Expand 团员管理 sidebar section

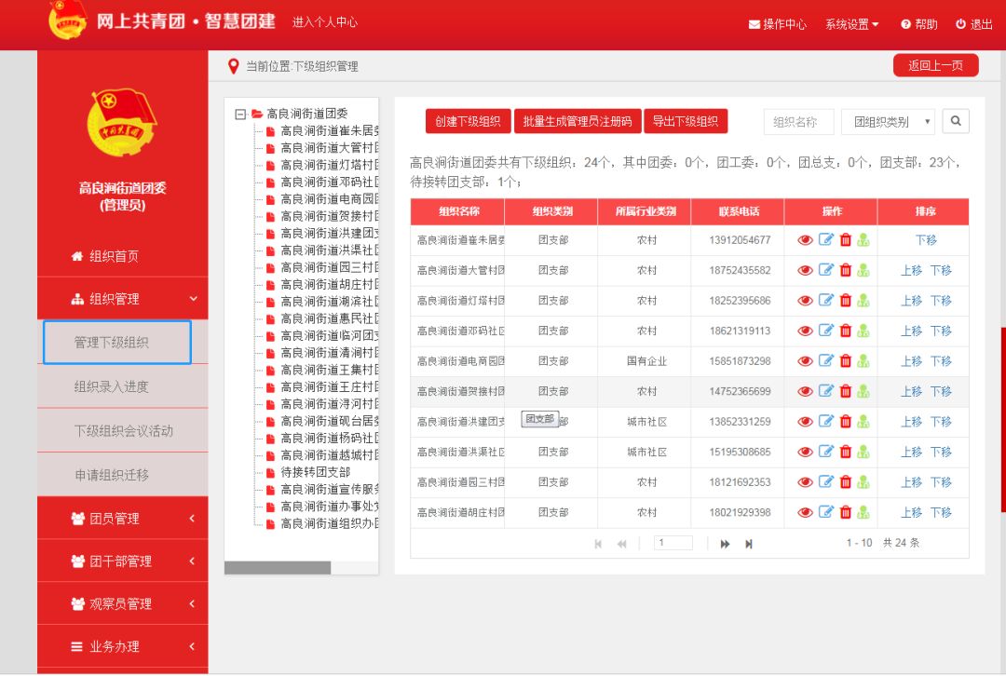[x=123, y=519]
